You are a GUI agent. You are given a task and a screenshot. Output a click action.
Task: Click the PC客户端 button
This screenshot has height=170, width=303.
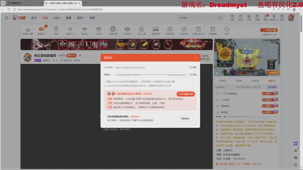[x=269, y=30]
